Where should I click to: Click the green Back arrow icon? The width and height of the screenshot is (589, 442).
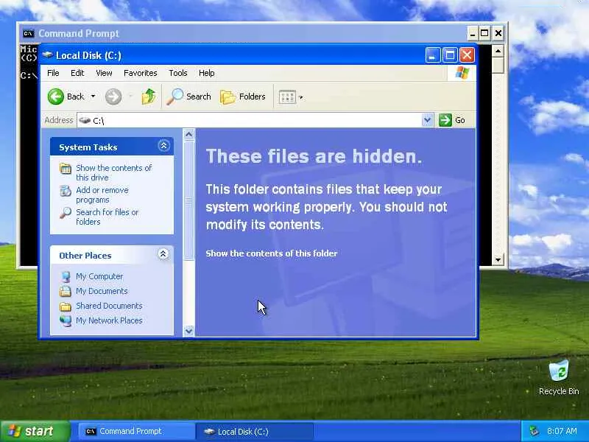pos(56,97)
